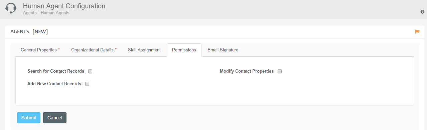Select the Permissions tab

click(184, 50)
